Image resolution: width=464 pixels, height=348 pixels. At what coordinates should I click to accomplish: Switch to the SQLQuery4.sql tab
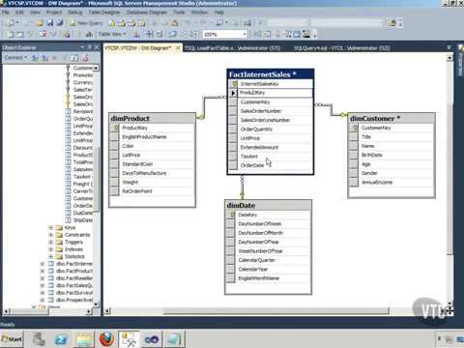[x=341, y=48]
